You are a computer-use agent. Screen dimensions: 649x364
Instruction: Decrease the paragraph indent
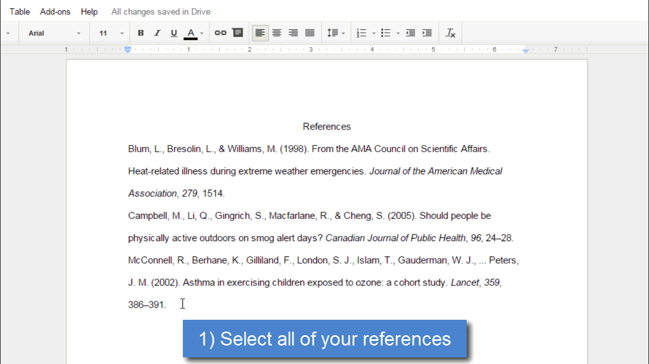(x=410, y=32)
